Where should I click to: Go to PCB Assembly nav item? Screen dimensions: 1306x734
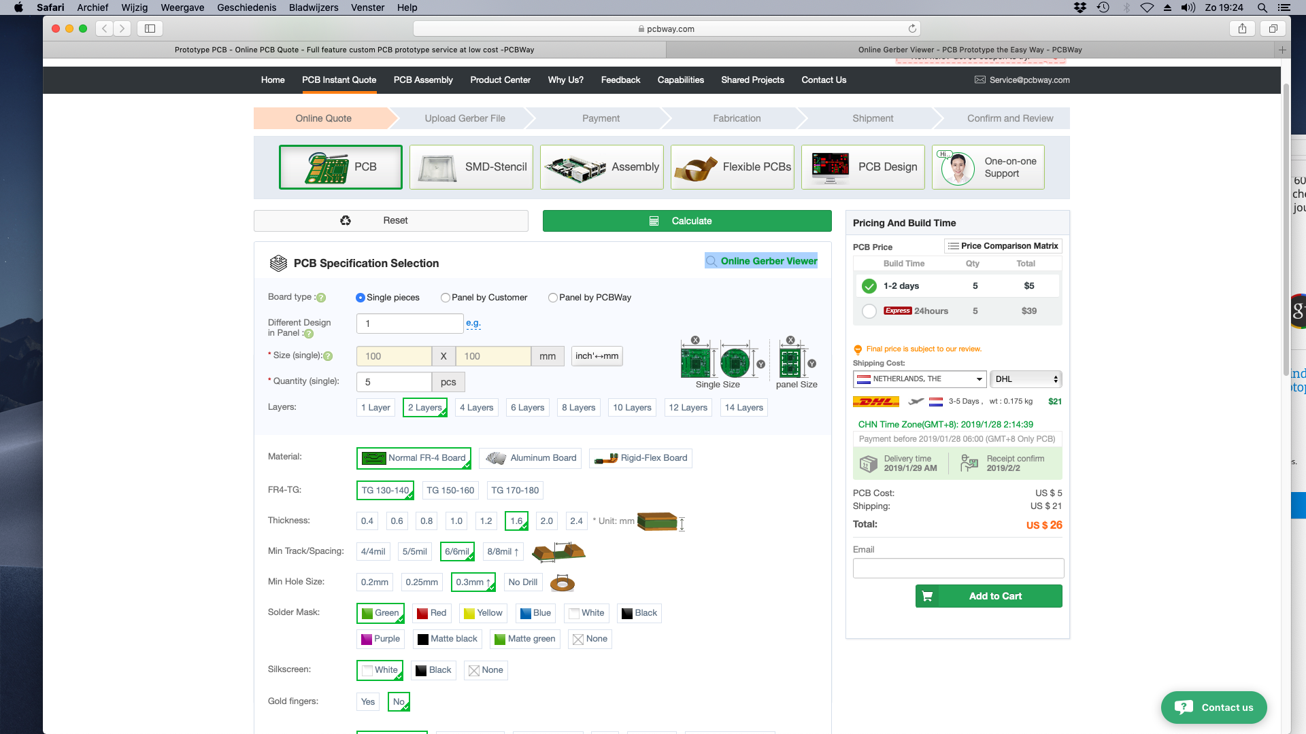tap(423, 80)
